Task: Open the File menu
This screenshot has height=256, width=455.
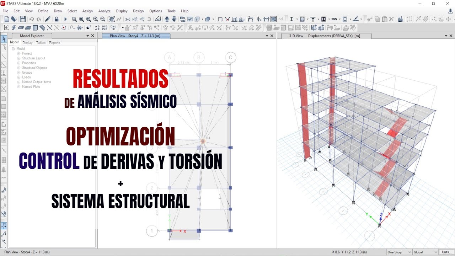Action: 5,11
